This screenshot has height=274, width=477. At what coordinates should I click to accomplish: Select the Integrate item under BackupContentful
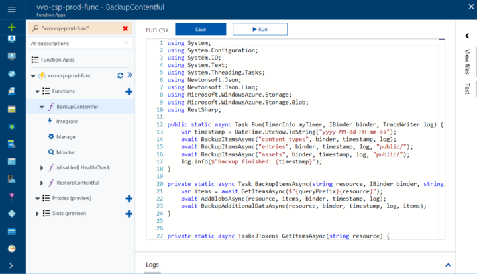(67, 122)
